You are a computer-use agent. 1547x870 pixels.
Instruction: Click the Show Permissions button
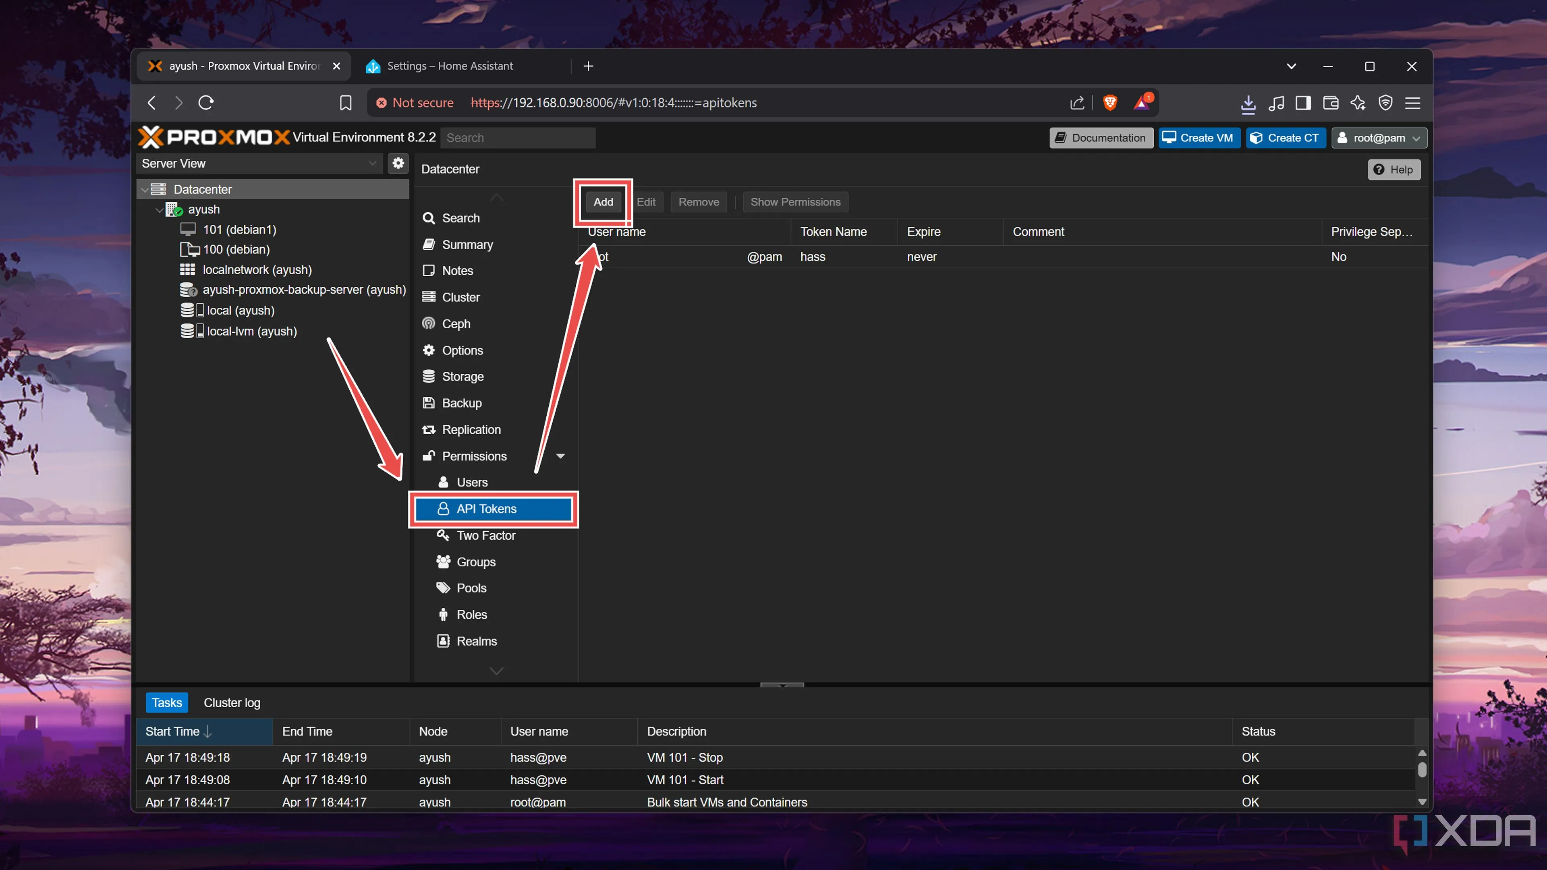[795, 202]
